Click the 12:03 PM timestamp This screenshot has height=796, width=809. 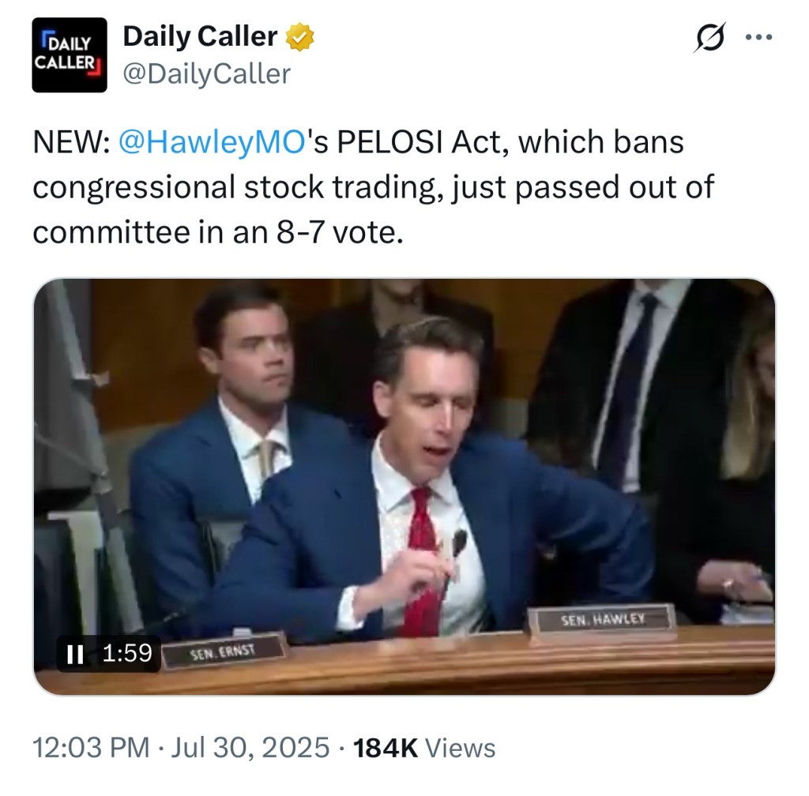pyautogui.click(x=88, y=745)
